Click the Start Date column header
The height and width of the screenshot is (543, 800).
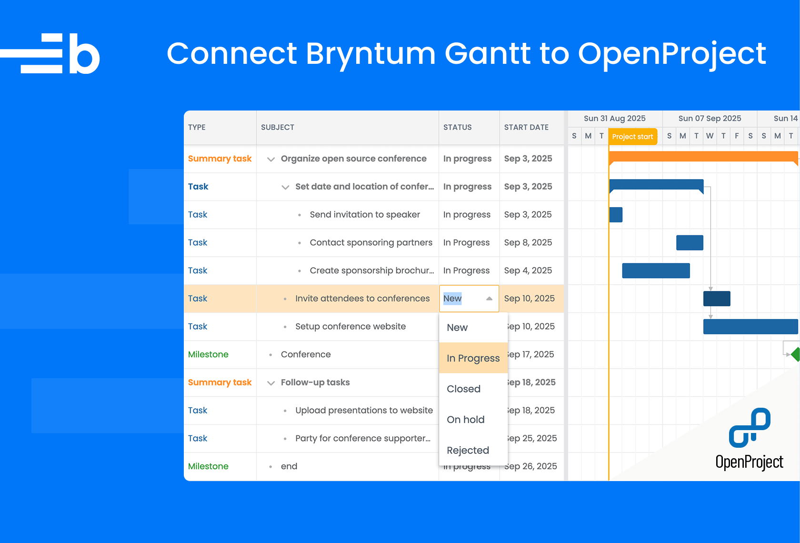[526, 127]
